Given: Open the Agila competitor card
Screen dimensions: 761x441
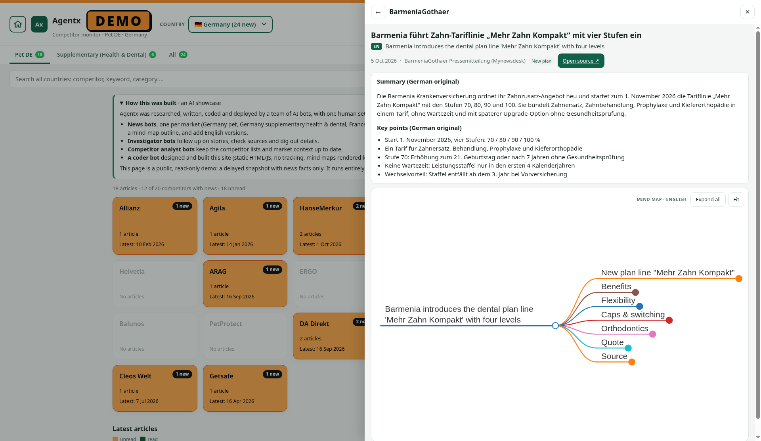Looking at the screenshot, I should coord(245,226).
